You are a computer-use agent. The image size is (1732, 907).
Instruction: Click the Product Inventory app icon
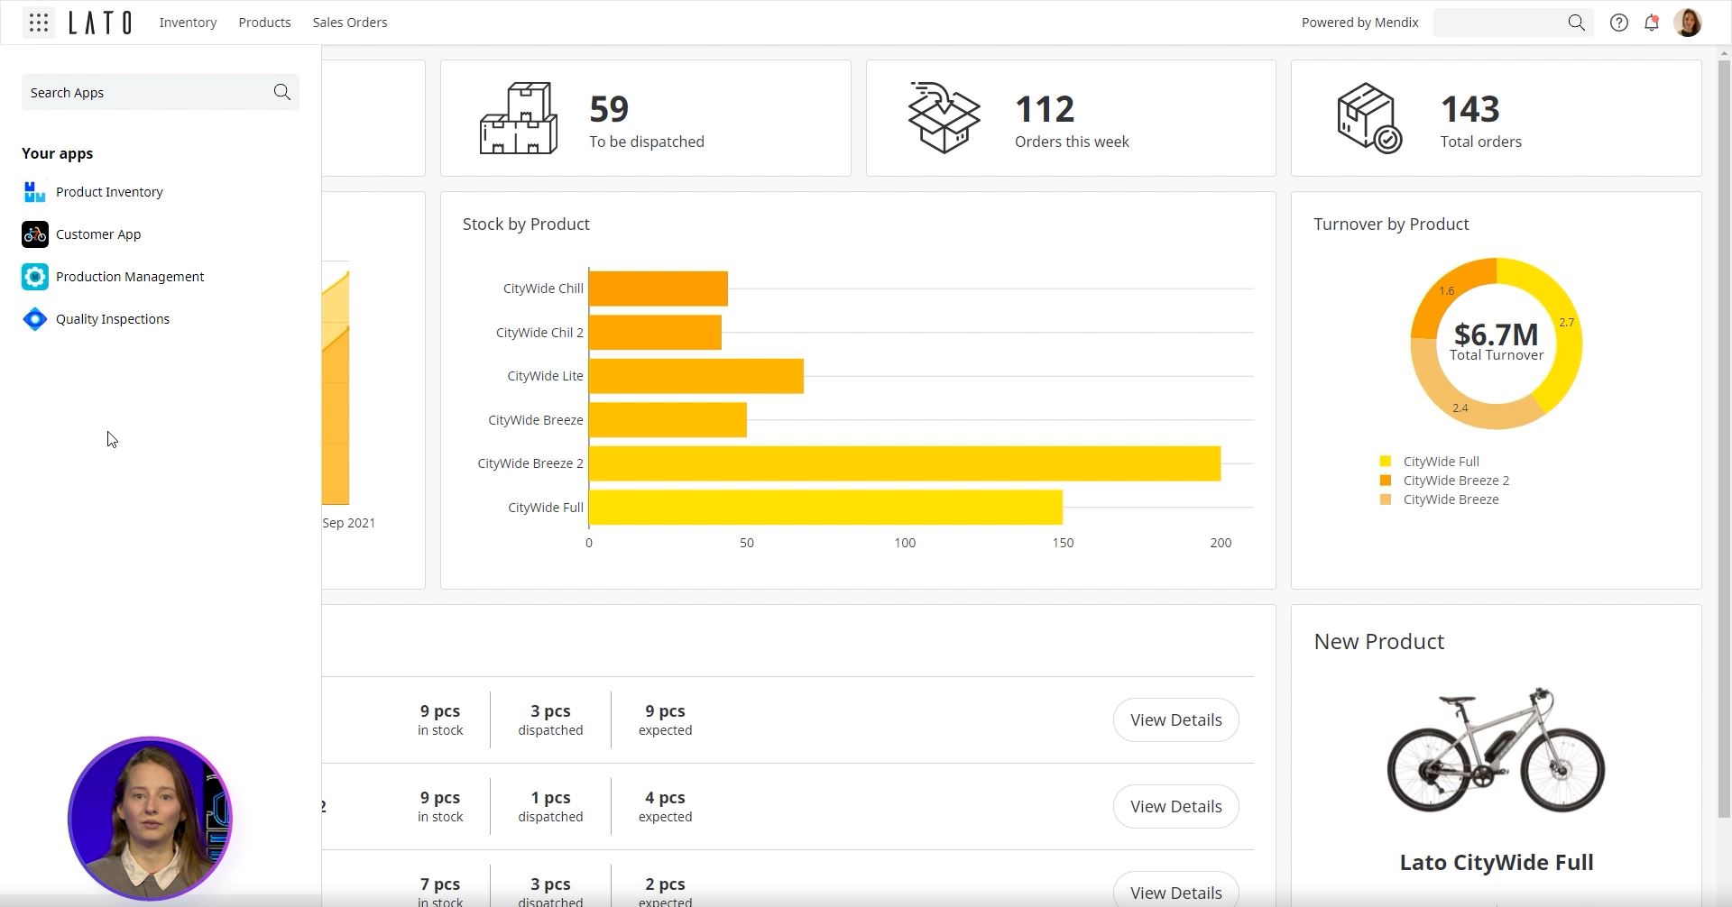pyautogui.click(x=35, y=192)
